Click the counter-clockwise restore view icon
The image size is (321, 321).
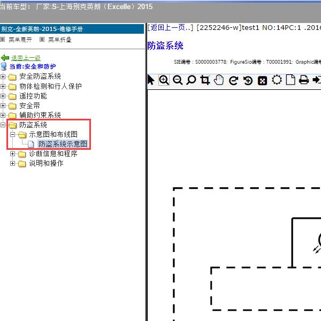pyautogui.click(x=248, y=80)
